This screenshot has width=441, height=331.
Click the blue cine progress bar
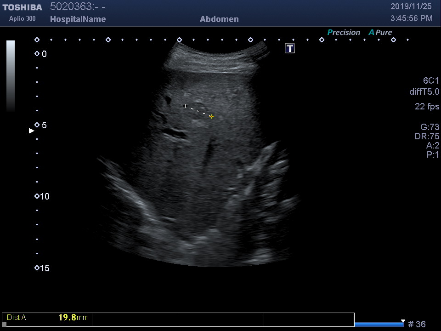tap(379, 325)
